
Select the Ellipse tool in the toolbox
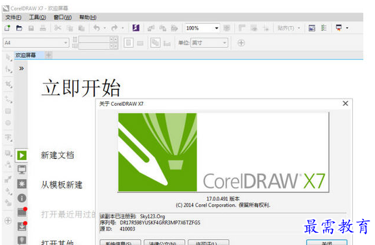8,123
